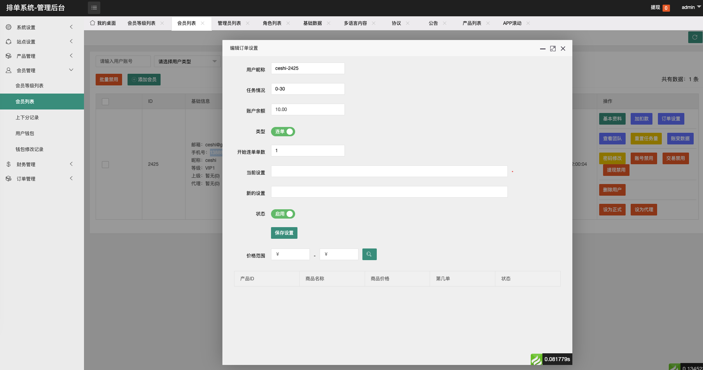Toggle the 启用 status switch
The image size is (703, 370).
tap(283, 214)
